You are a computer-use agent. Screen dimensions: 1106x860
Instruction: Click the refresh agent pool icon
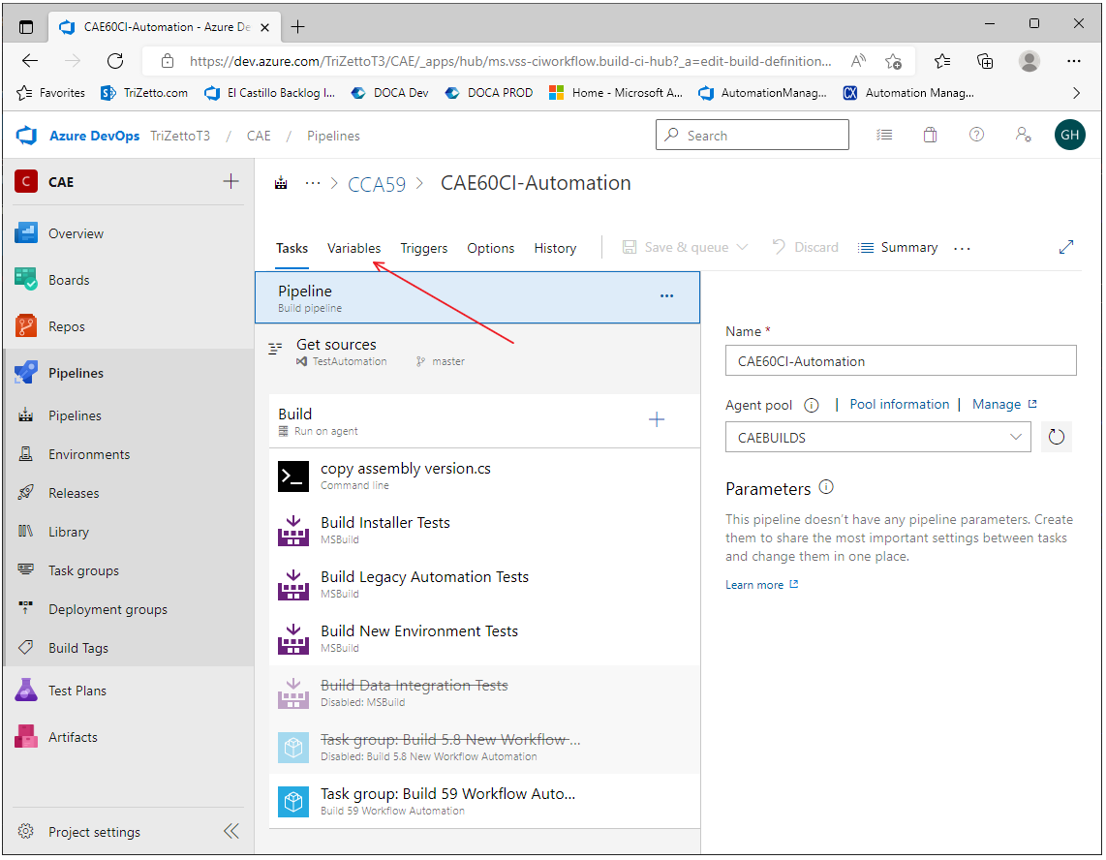[x=1057, y=438]
